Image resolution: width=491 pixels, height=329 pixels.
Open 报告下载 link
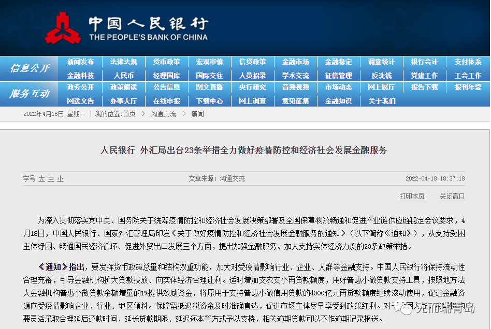click(x=424, y=87)
